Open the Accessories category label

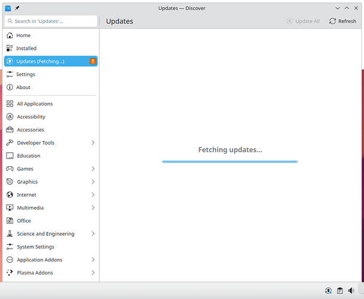pyautogui.click(x=31, y=130)
